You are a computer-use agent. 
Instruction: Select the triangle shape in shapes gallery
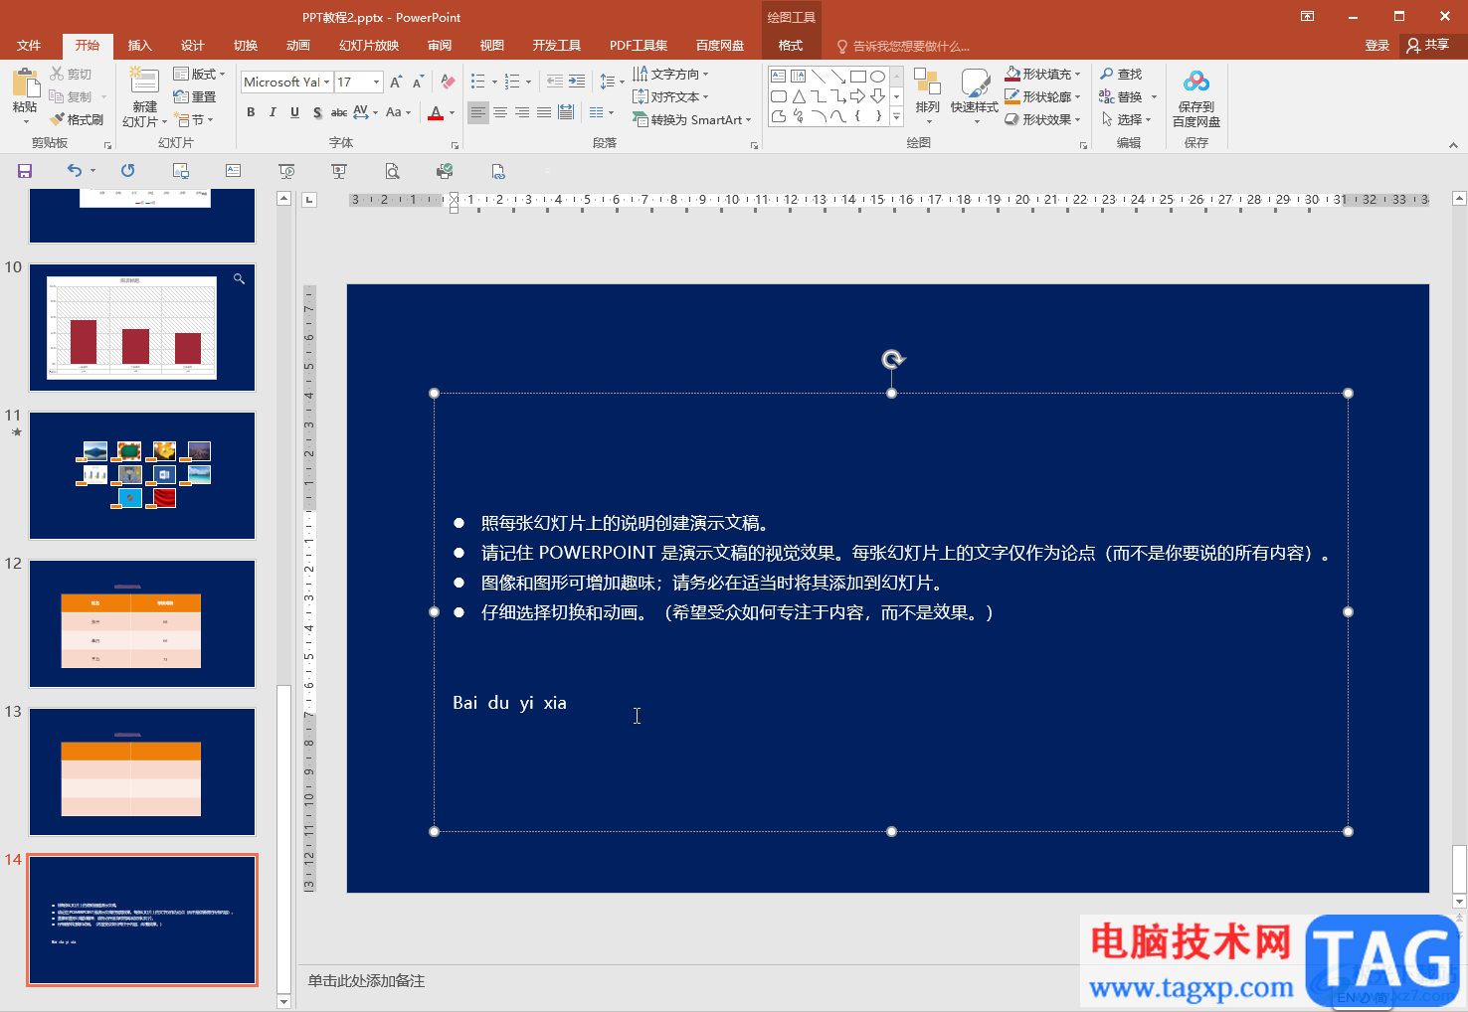click(x=799, y=96)
